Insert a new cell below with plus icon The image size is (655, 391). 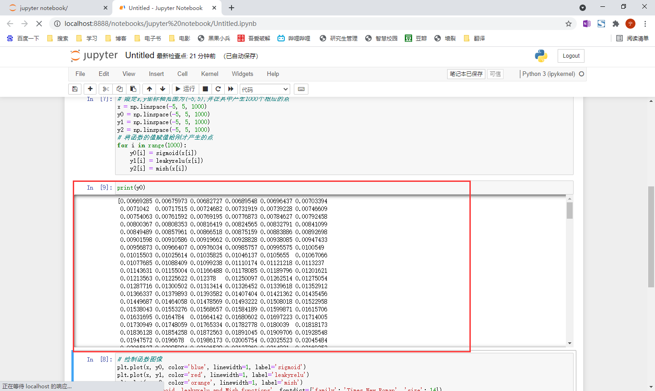point(90,89)
